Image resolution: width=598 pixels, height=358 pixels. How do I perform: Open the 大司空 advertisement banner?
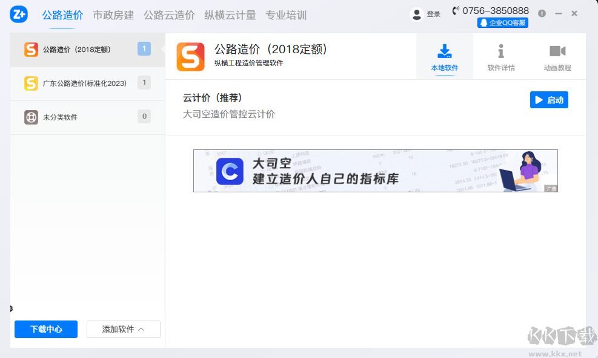[375, 171]
